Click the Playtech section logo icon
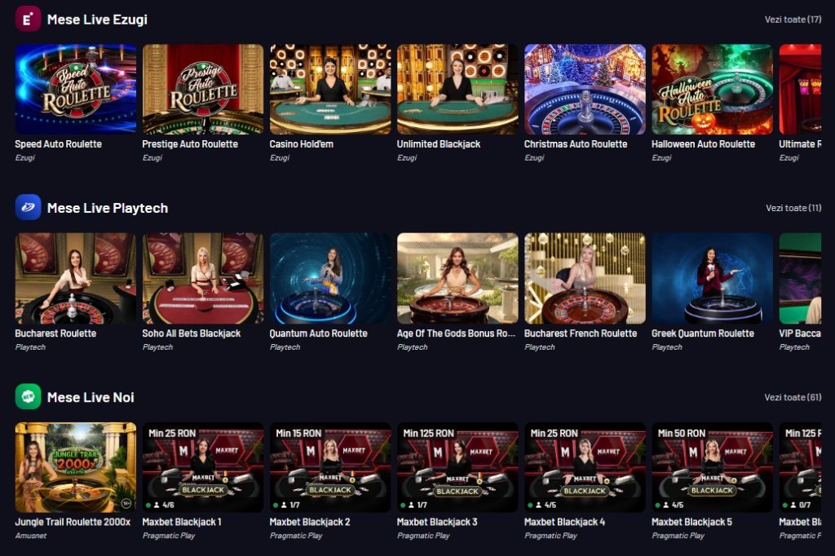 [28, 208]
